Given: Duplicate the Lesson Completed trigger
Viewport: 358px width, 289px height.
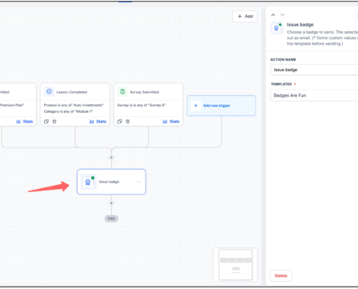Looking at the screenshot, I should [x=46, y=121].
